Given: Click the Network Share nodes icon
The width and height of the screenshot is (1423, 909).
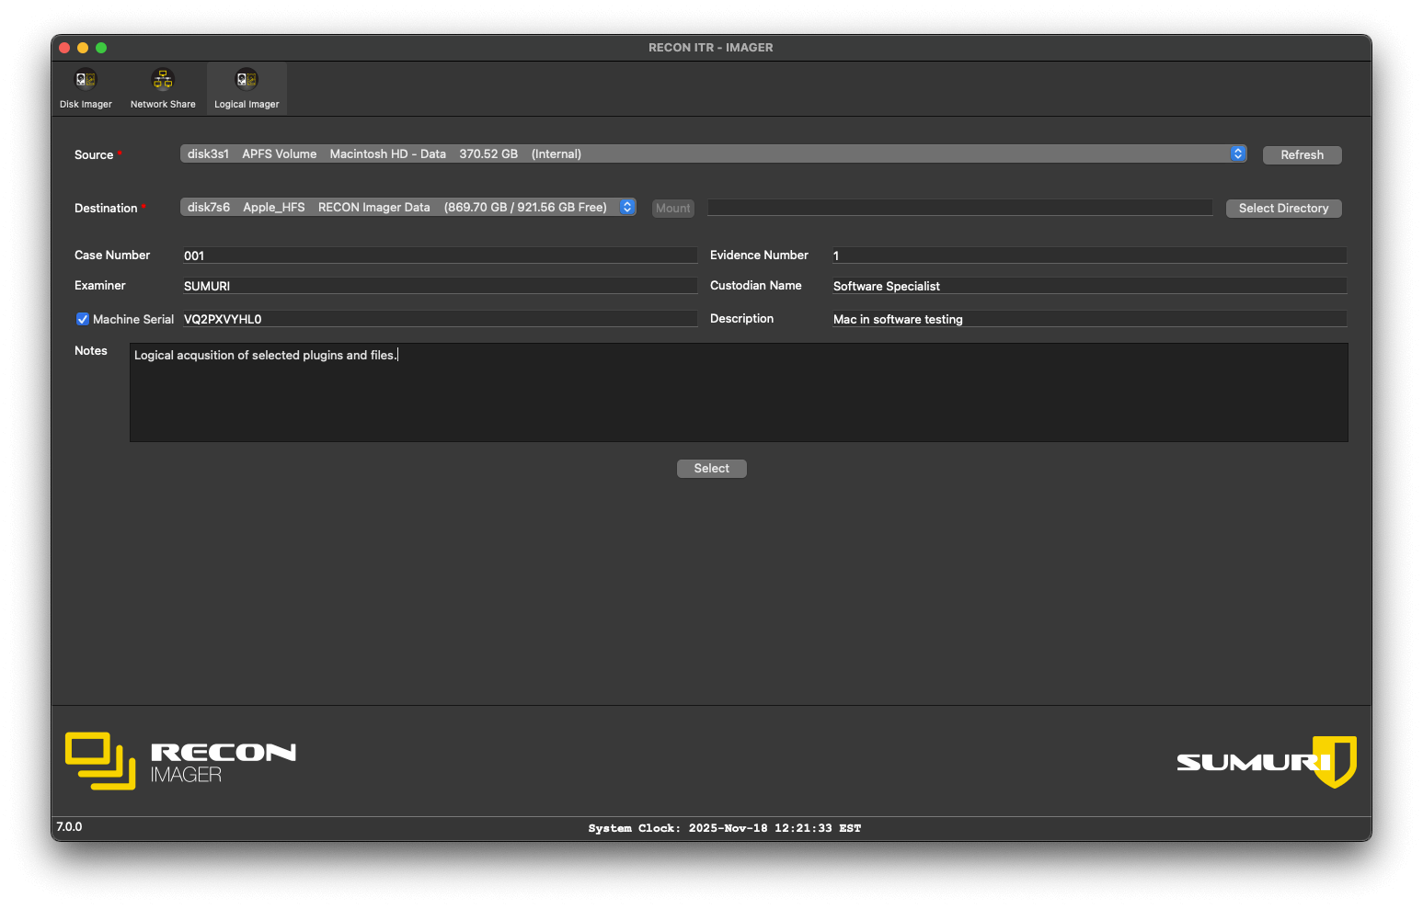Looking at the screenshot, I should (x=163, y=78).
